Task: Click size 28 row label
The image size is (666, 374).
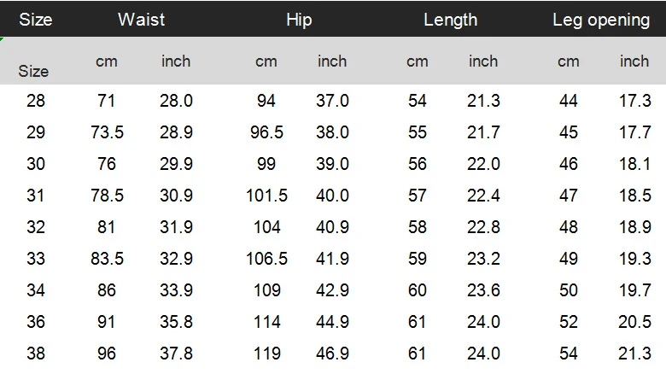Action: click(36, 101)
